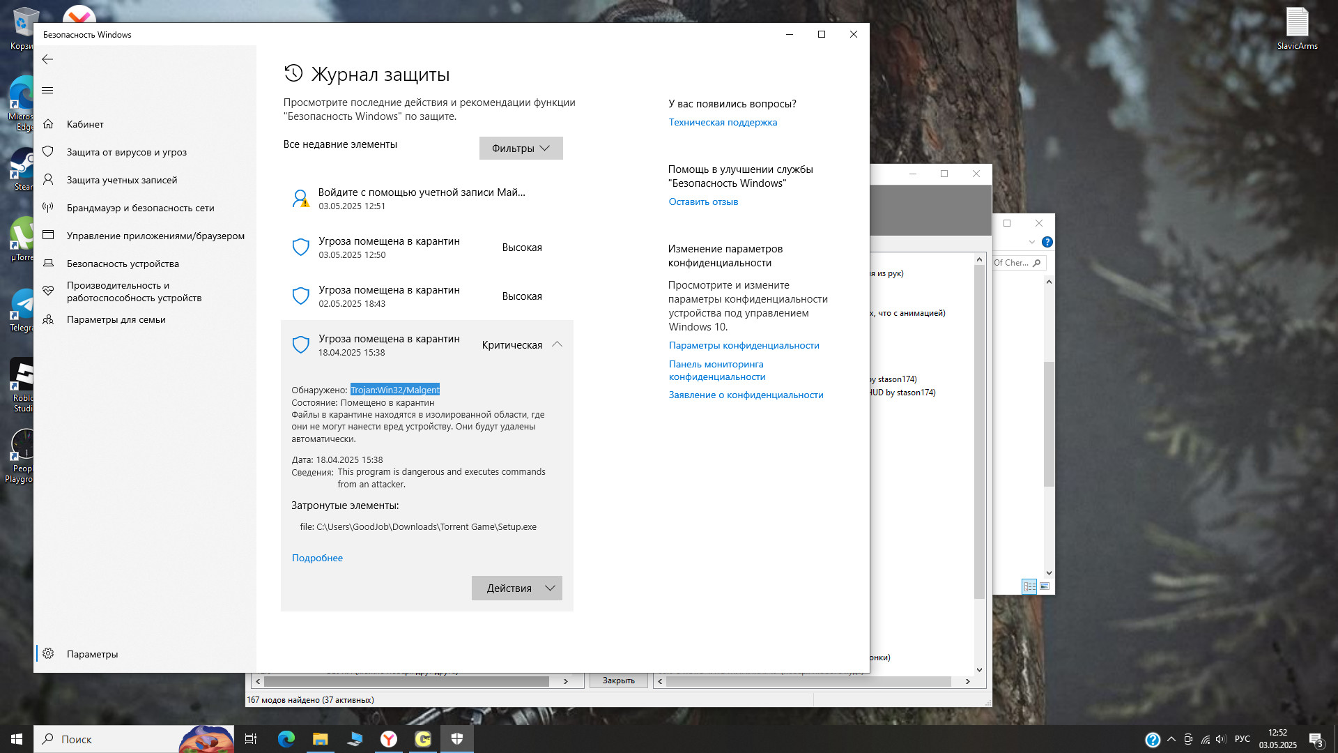
Task: Click the heart icon beside device performance
Action: 48,291
